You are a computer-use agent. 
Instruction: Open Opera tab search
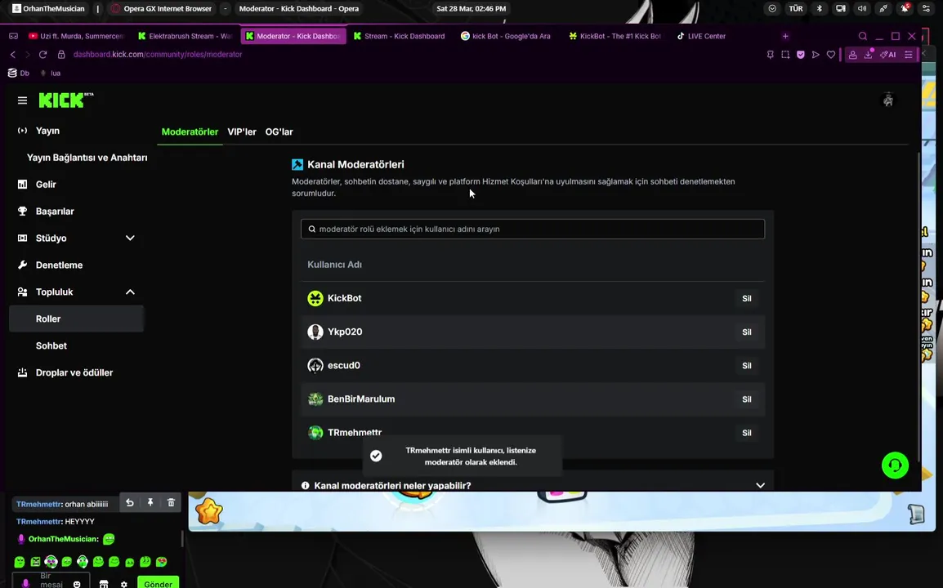pos(862,36)
